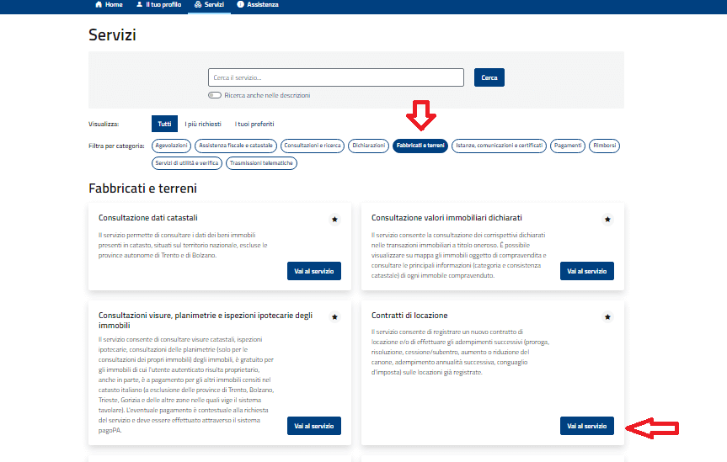Go to Consultazione valori immobiliari dichiarati service
The image size is (727, 462).
587,271
